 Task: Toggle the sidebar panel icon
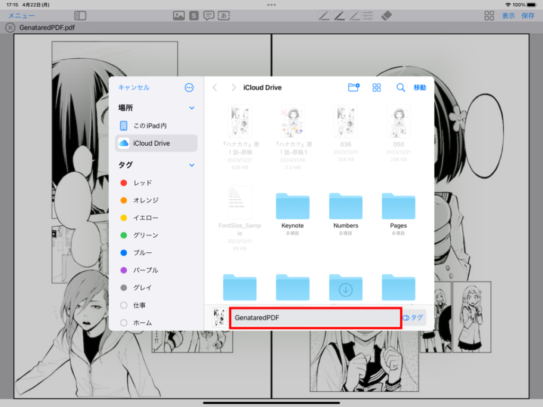(x=81, y=15)
